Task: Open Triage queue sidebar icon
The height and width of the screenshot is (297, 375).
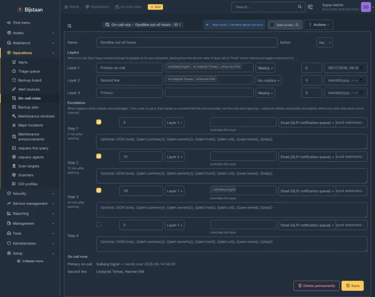Action: [x=14, y=71]
